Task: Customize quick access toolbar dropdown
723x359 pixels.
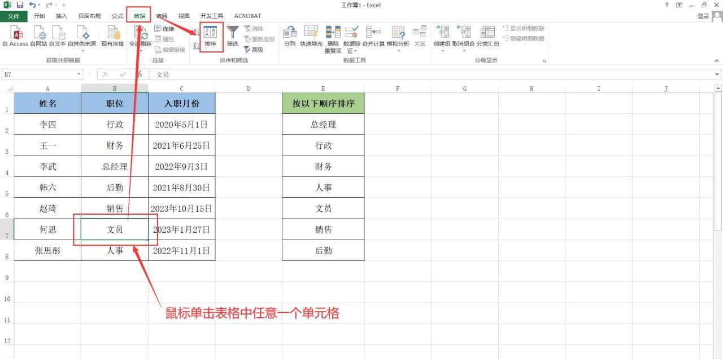Action: click(x=63, y=5)
